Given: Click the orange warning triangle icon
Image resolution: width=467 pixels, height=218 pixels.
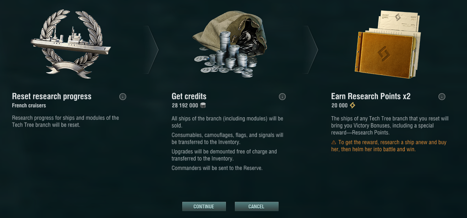Looking at the screenshot, I should (334, 142).
